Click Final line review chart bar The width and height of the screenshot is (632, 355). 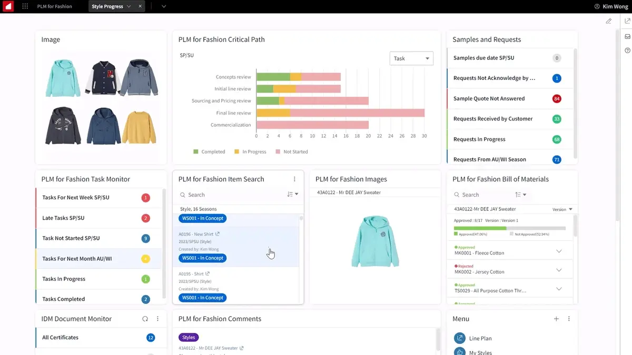pyautogui.click(x=340, y=113)
